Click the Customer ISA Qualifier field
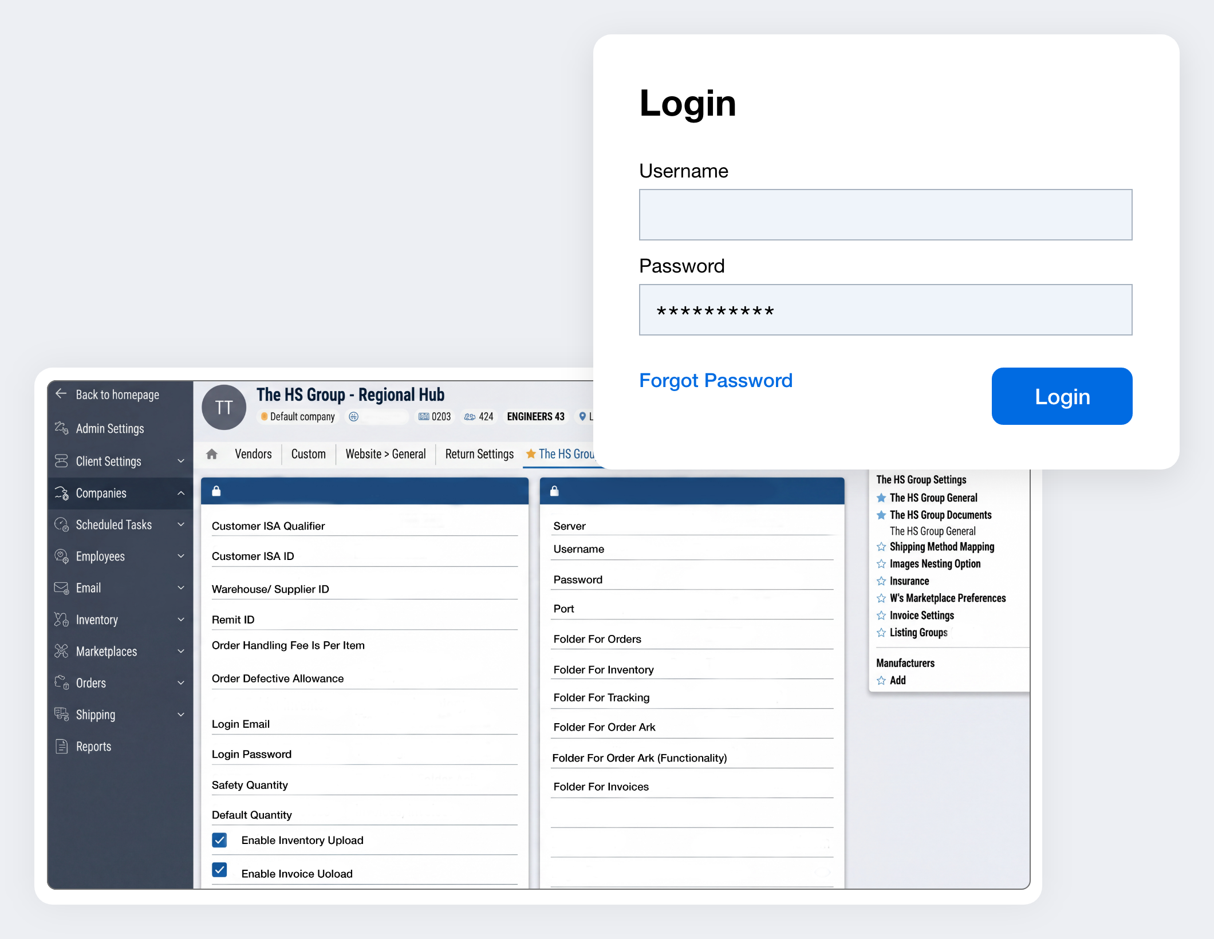The width and height of the screenshot is (1214, 939). tap(364, 526)
